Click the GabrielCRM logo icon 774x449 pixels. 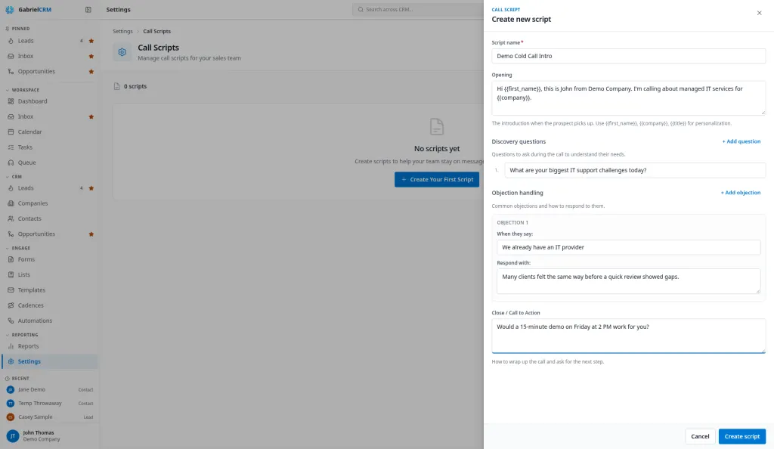click(x=9, y=9)
